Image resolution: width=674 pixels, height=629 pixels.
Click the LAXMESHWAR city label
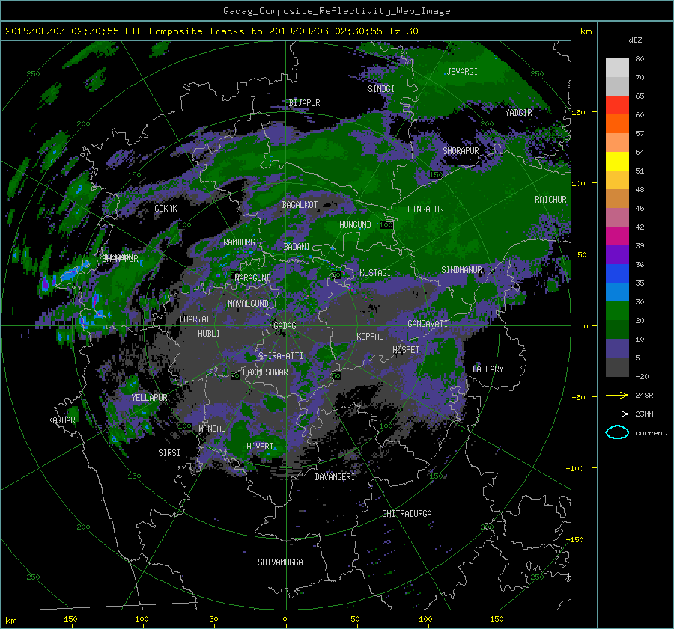pos(265,372)
